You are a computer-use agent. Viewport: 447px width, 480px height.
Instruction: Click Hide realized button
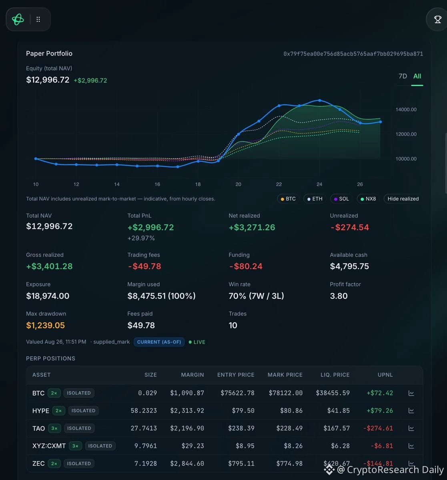pos(403,199)
